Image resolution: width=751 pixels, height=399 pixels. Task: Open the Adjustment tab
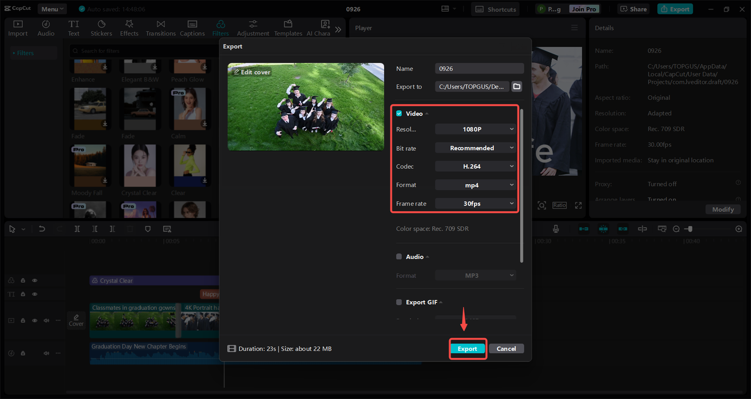tap(253, 28)
